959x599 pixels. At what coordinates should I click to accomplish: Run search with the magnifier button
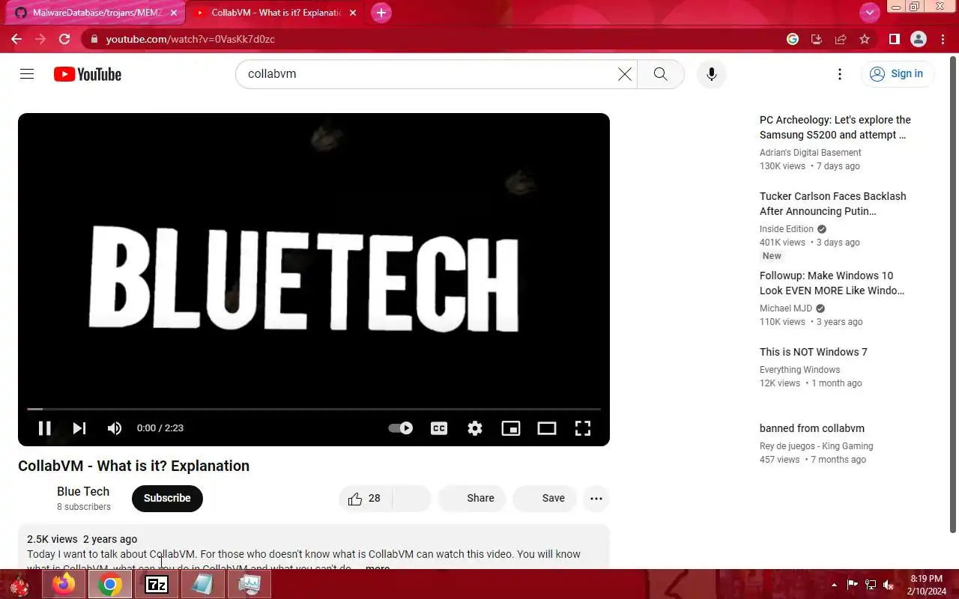tap(660, 74)
